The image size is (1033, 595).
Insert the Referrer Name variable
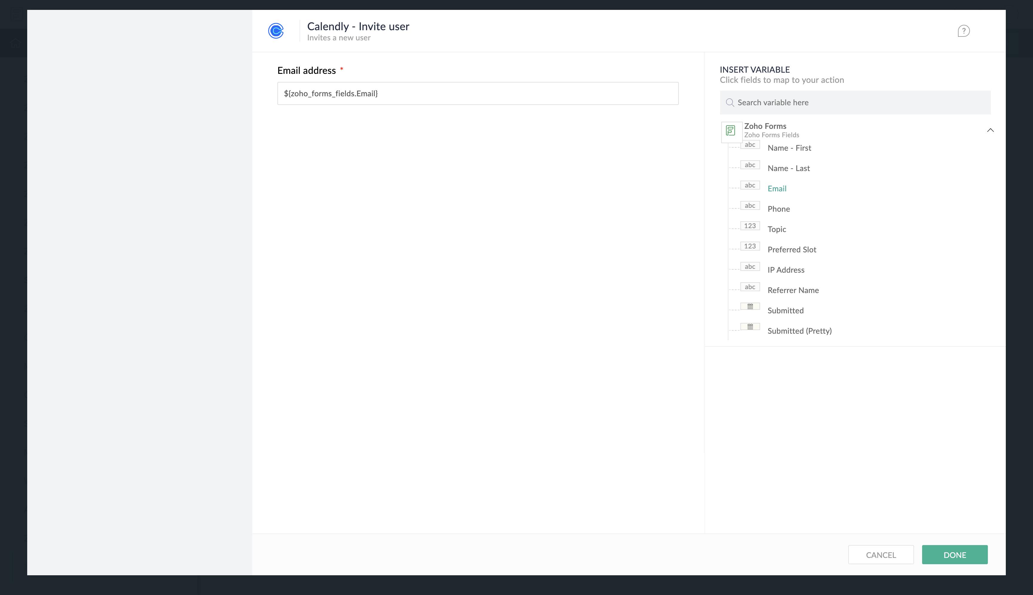[x=793, y=291]
